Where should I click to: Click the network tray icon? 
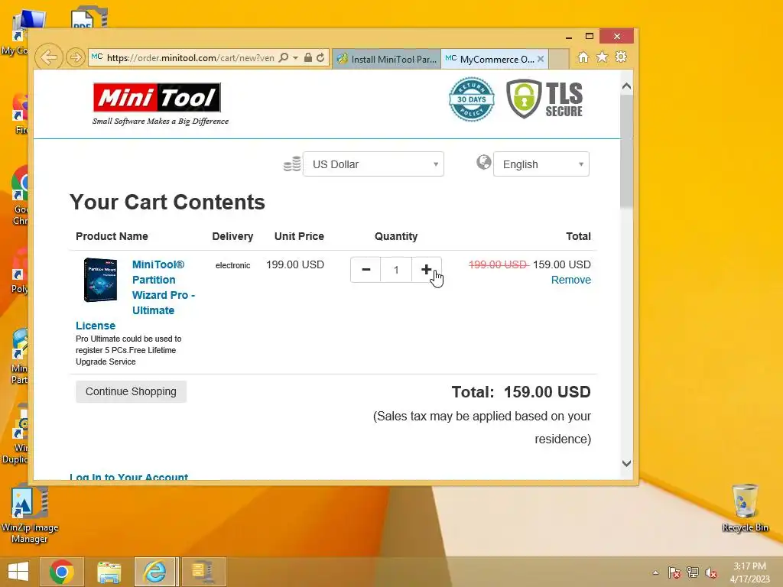693,572
